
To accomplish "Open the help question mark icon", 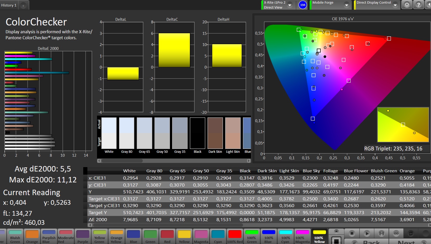I will coord(418,5).
